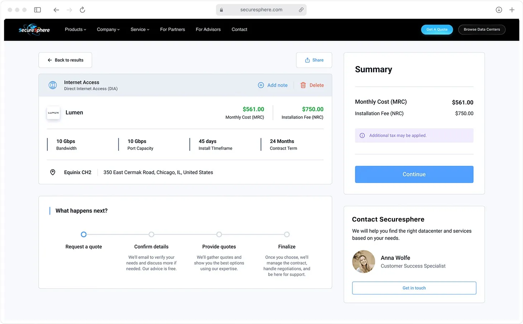Open the For Advisors menu item
The image size is (523, 324).
(208, 30)
